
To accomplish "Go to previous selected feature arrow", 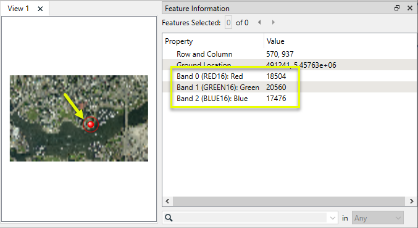I will click(259, 22).
